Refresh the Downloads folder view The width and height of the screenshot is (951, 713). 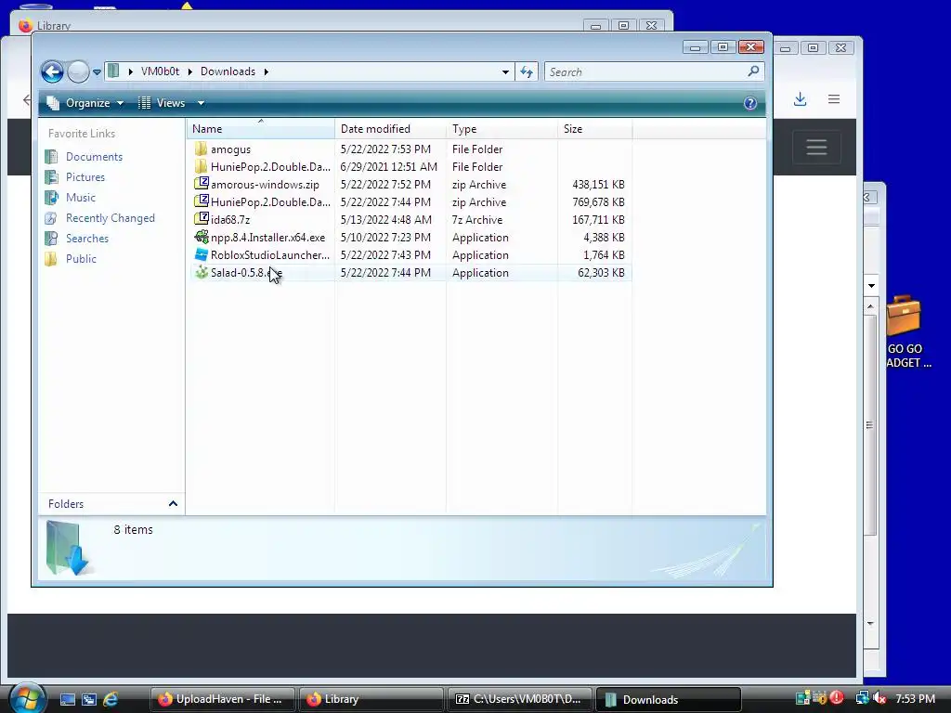coord(527,72)
